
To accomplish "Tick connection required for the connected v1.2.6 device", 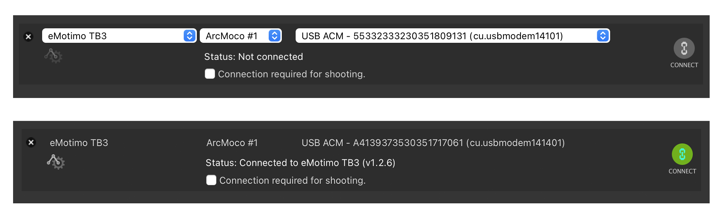I will 211,180.
